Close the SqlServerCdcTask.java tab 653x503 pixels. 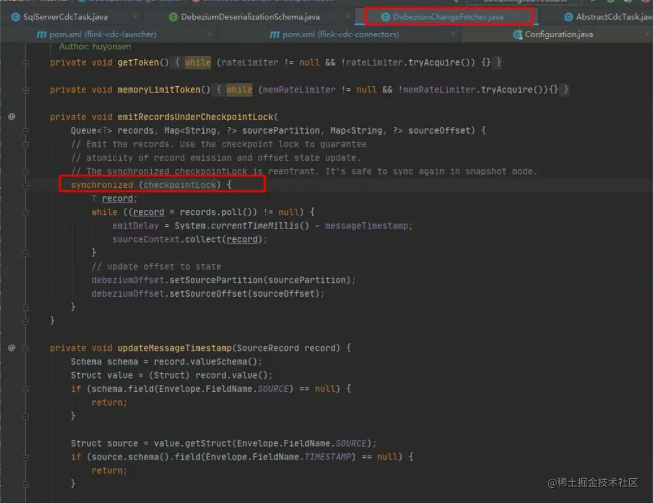pos(135,17)
